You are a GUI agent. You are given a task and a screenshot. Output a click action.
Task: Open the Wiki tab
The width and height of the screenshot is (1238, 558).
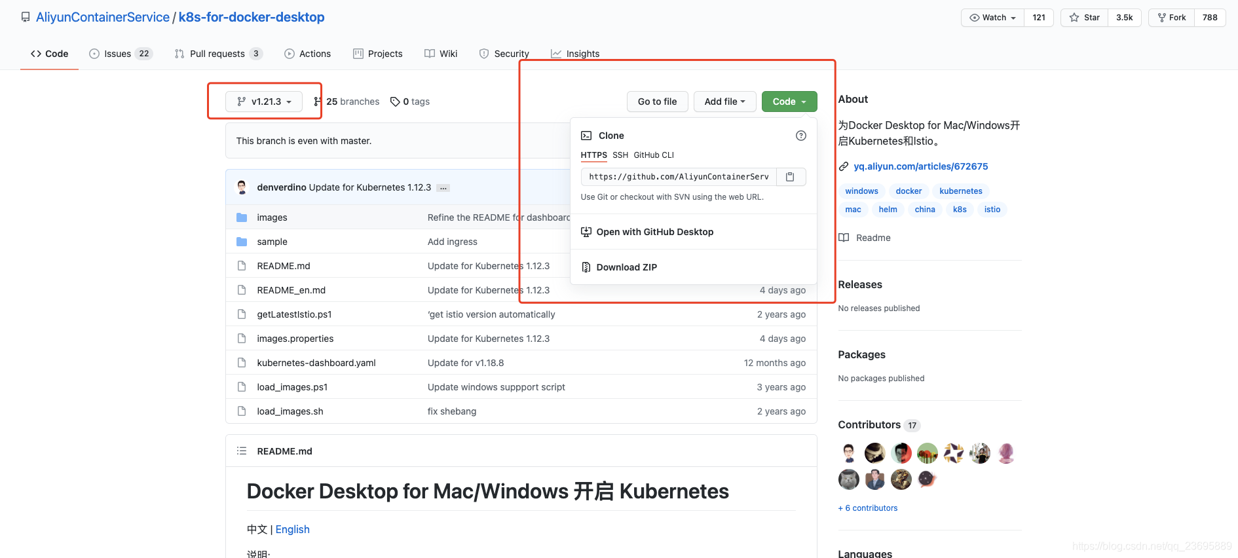[x=441, y=54]
